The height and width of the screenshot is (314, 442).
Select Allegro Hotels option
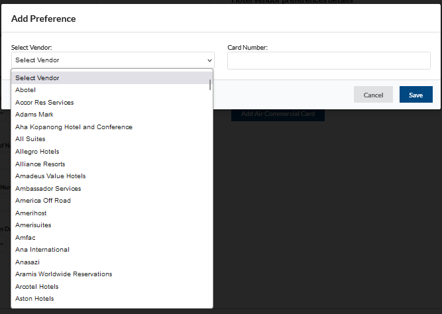coord(112,151)
